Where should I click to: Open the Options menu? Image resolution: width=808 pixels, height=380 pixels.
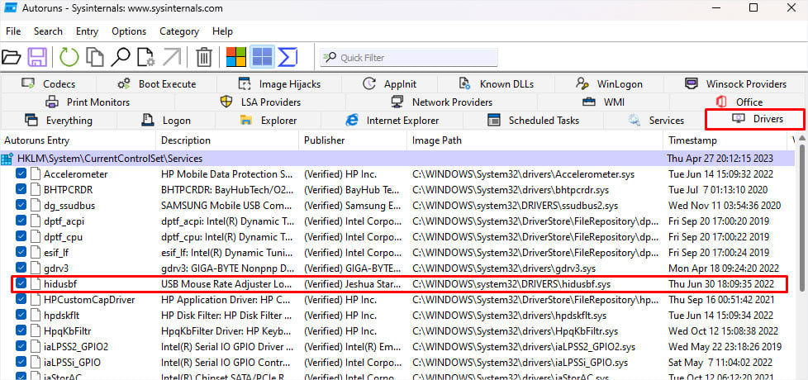(x=129, y=31)
